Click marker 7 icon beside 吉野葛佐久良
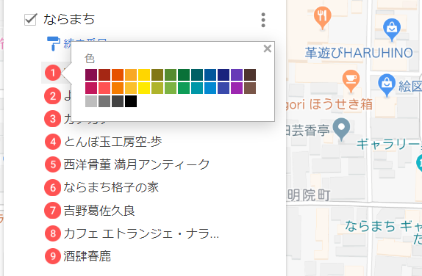Viewport: 422px width, 276px height. (x=53, y=210)
